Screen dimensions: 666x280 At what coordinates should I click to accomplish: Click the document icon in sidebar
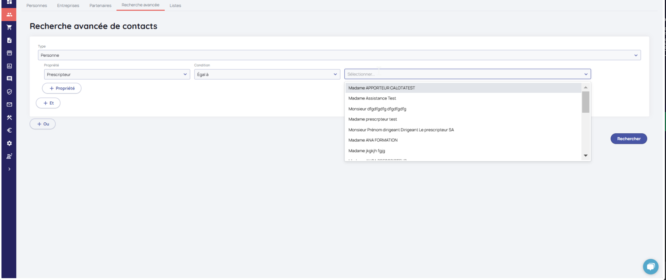(x=9, y=40)
